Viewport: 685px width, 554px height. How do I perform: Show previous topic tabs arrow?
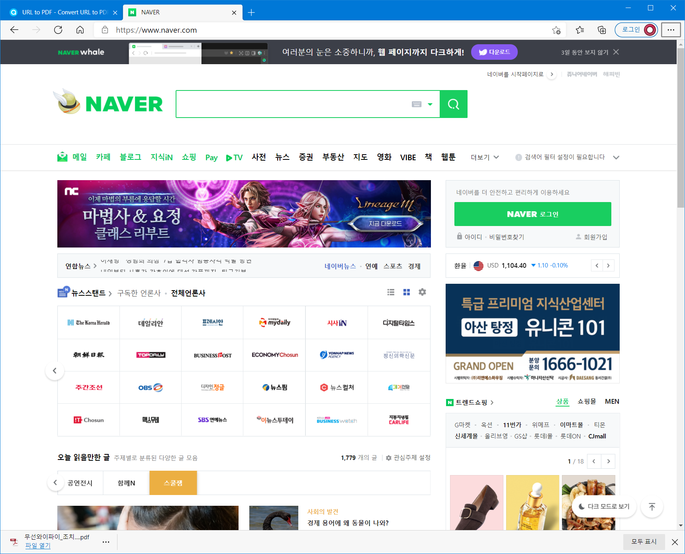point(55,483)
